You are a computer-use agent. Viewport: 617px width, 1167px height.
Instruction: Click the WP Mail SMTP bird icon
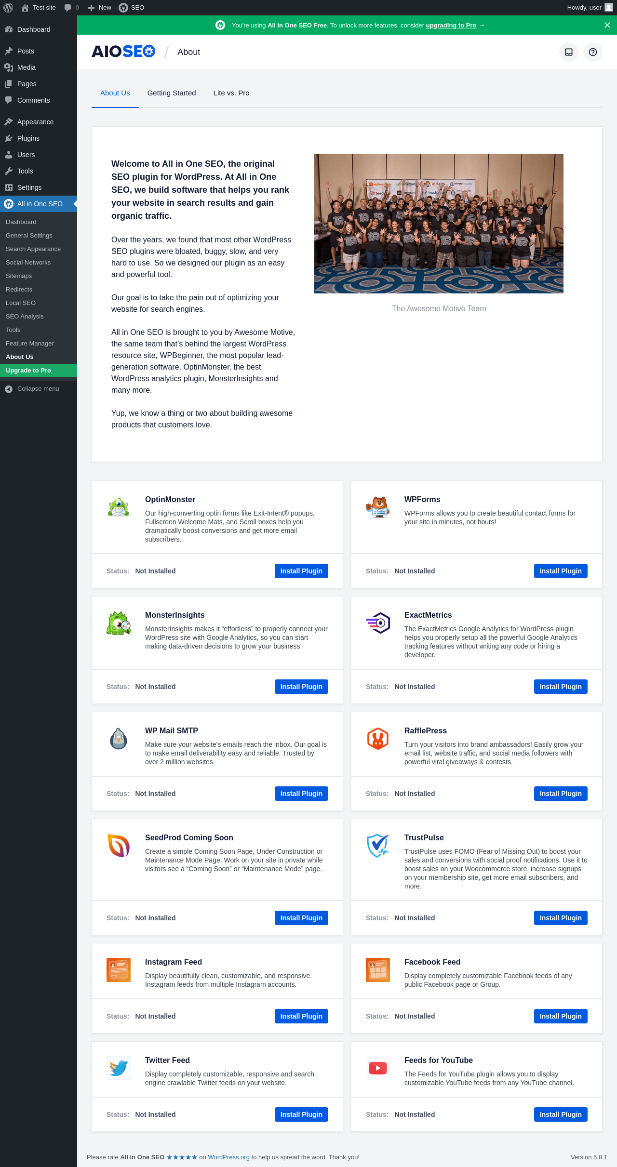pyautogui.click(x=119, y=739)
